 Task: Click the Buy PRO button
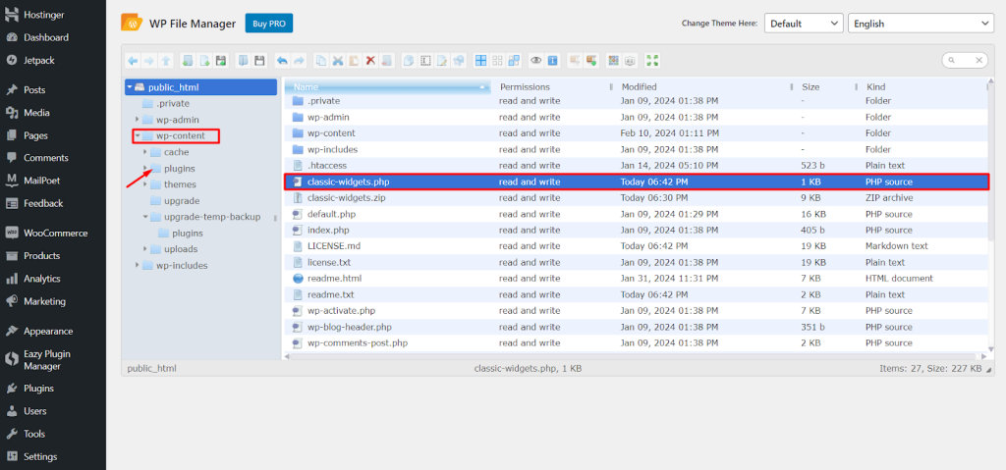(269, 24)
